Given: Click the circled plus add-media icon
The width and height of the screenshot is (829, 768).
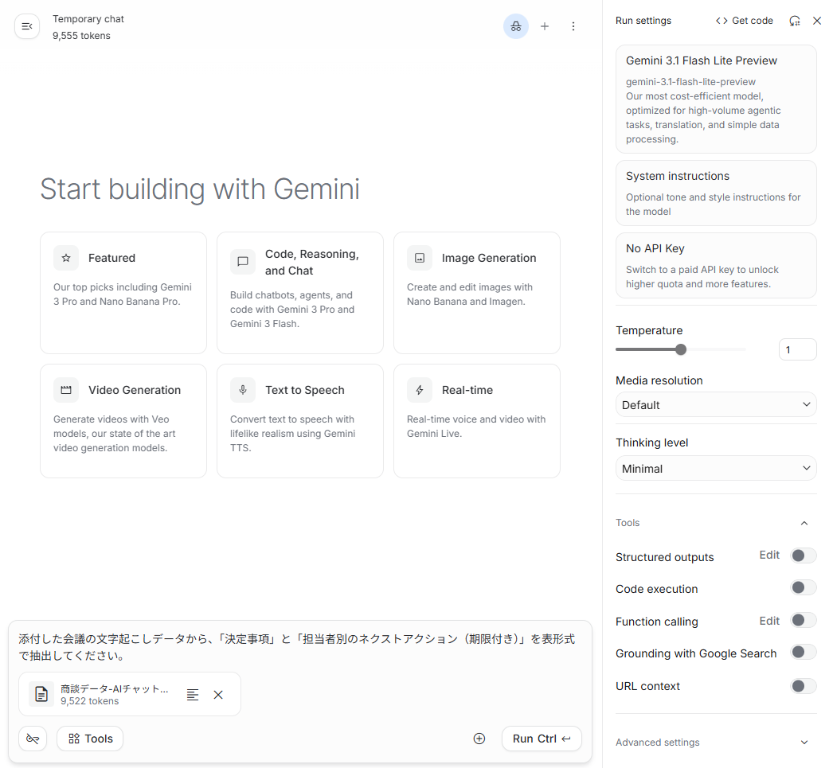Looking at the screenshot, I should pos(479,739).
